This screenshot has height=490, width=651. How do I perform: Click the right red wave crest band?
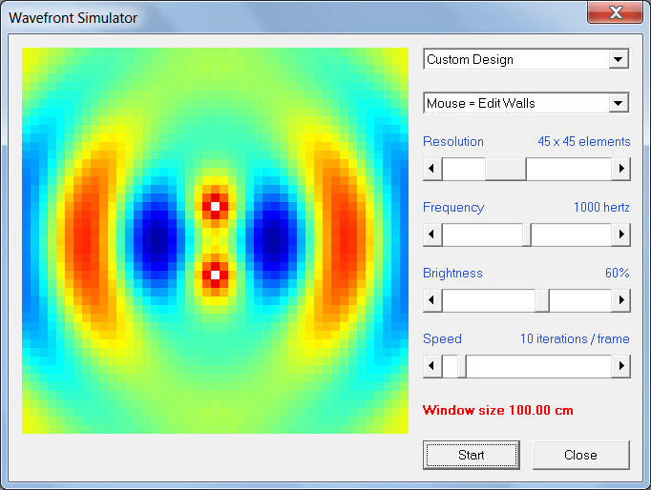click(x=345, y=240)
